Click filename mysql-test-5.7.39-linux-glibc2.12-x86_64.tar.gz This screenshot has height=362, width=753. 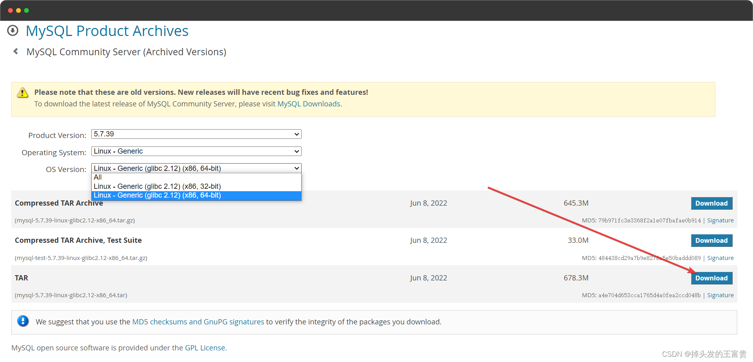81,258
